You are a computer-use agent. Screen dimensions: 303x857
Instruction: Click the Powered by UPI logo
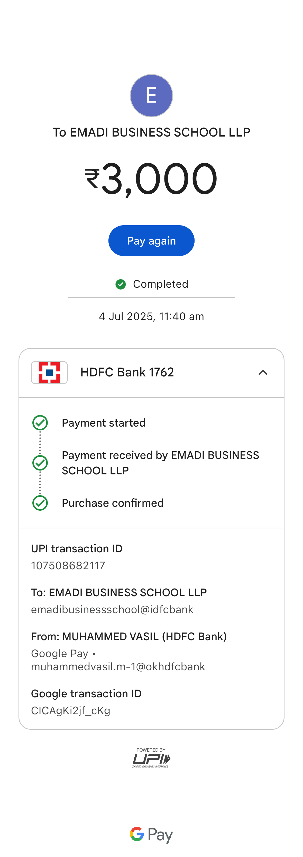click(x=151, y=758)
